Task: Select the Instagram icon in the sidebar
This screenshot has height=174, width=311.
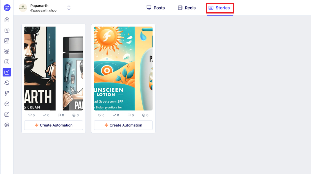Action: (x=7, y=72)
